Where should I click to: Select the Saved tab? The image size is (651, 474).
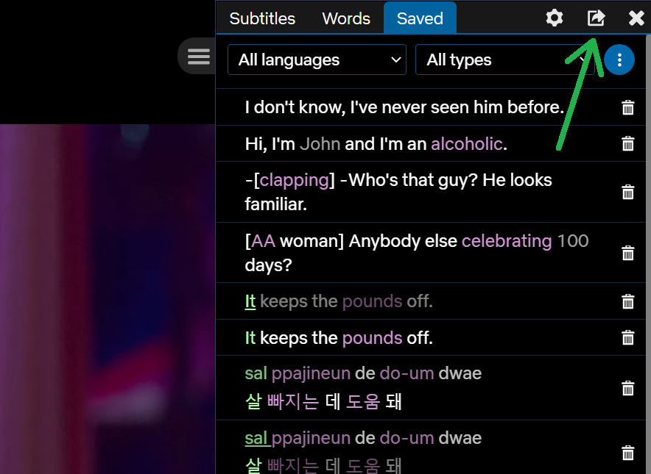click(x=420, y=18)
